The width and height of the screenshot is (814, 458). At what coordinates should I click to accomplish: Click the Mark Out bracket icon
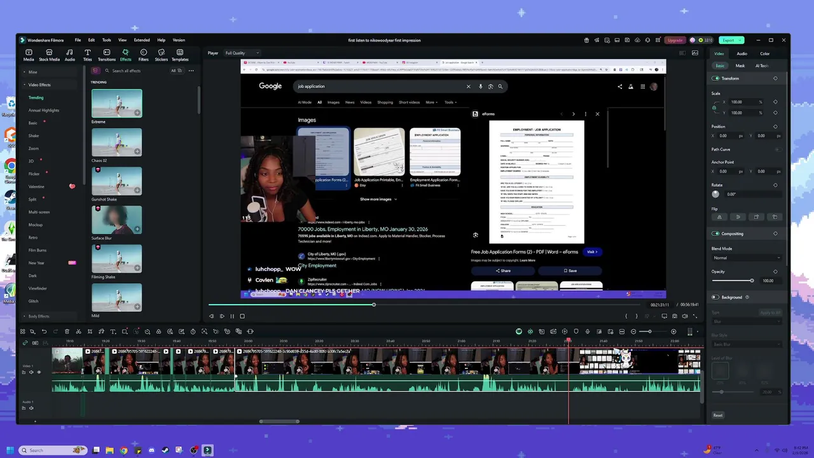click(637, 316)
